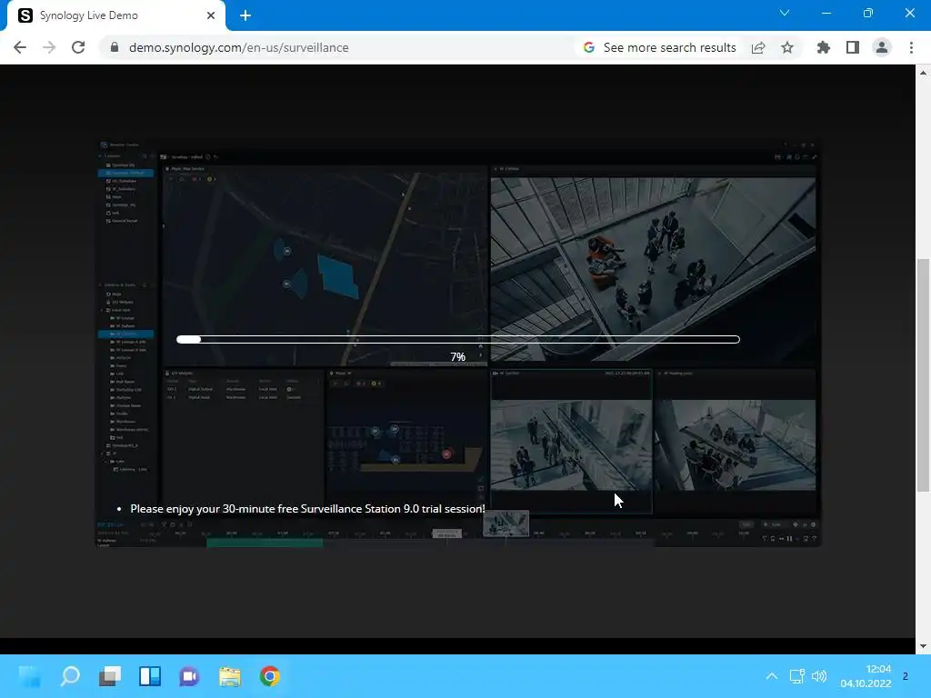931x698 pixels.
Task: Click the page scrollbar up arrow
Action: coord(923,73)
